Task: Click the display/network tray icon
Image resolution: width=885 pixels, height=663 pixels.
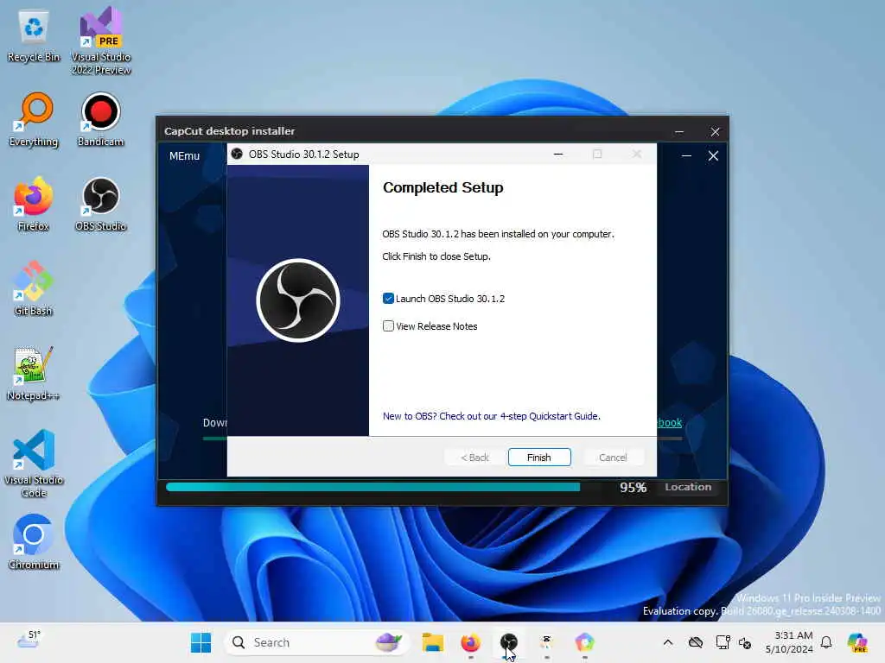Action: [x=723, y=642]
